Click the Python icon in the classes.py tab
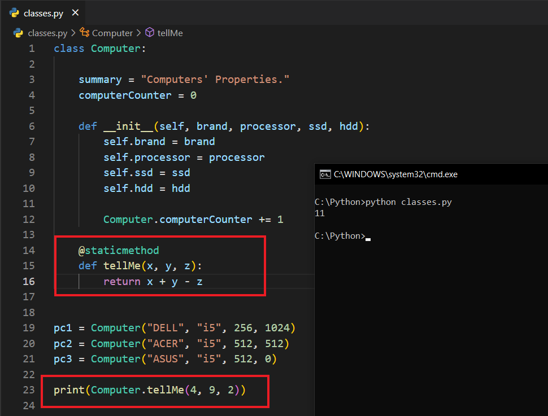Screen dimensions: 548x416 15,13
